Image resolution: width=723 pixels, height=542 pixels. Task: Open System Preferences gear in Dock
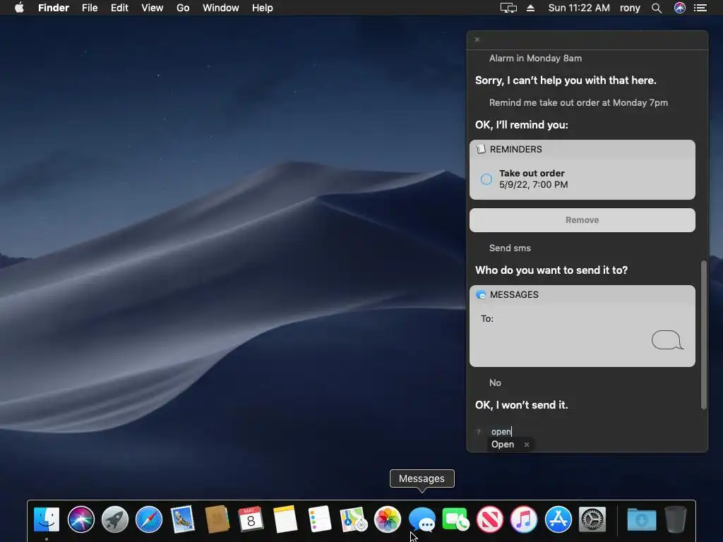[592, 519]
